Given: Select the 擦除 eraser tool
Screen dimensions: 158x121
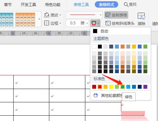Looking at the screenshot, I should [142, 19].
